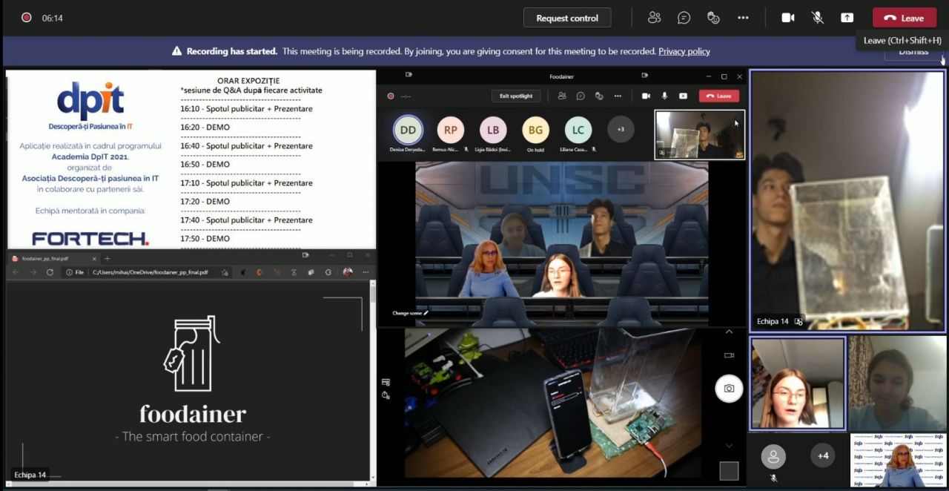
Task: Toggle microphone in shared Foodainer window toolbar
Action: tap(664, 96)
